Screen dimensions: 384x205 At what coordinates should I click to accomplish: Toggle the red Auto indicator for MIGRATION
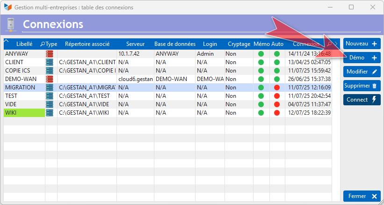(x=277, y=88)
